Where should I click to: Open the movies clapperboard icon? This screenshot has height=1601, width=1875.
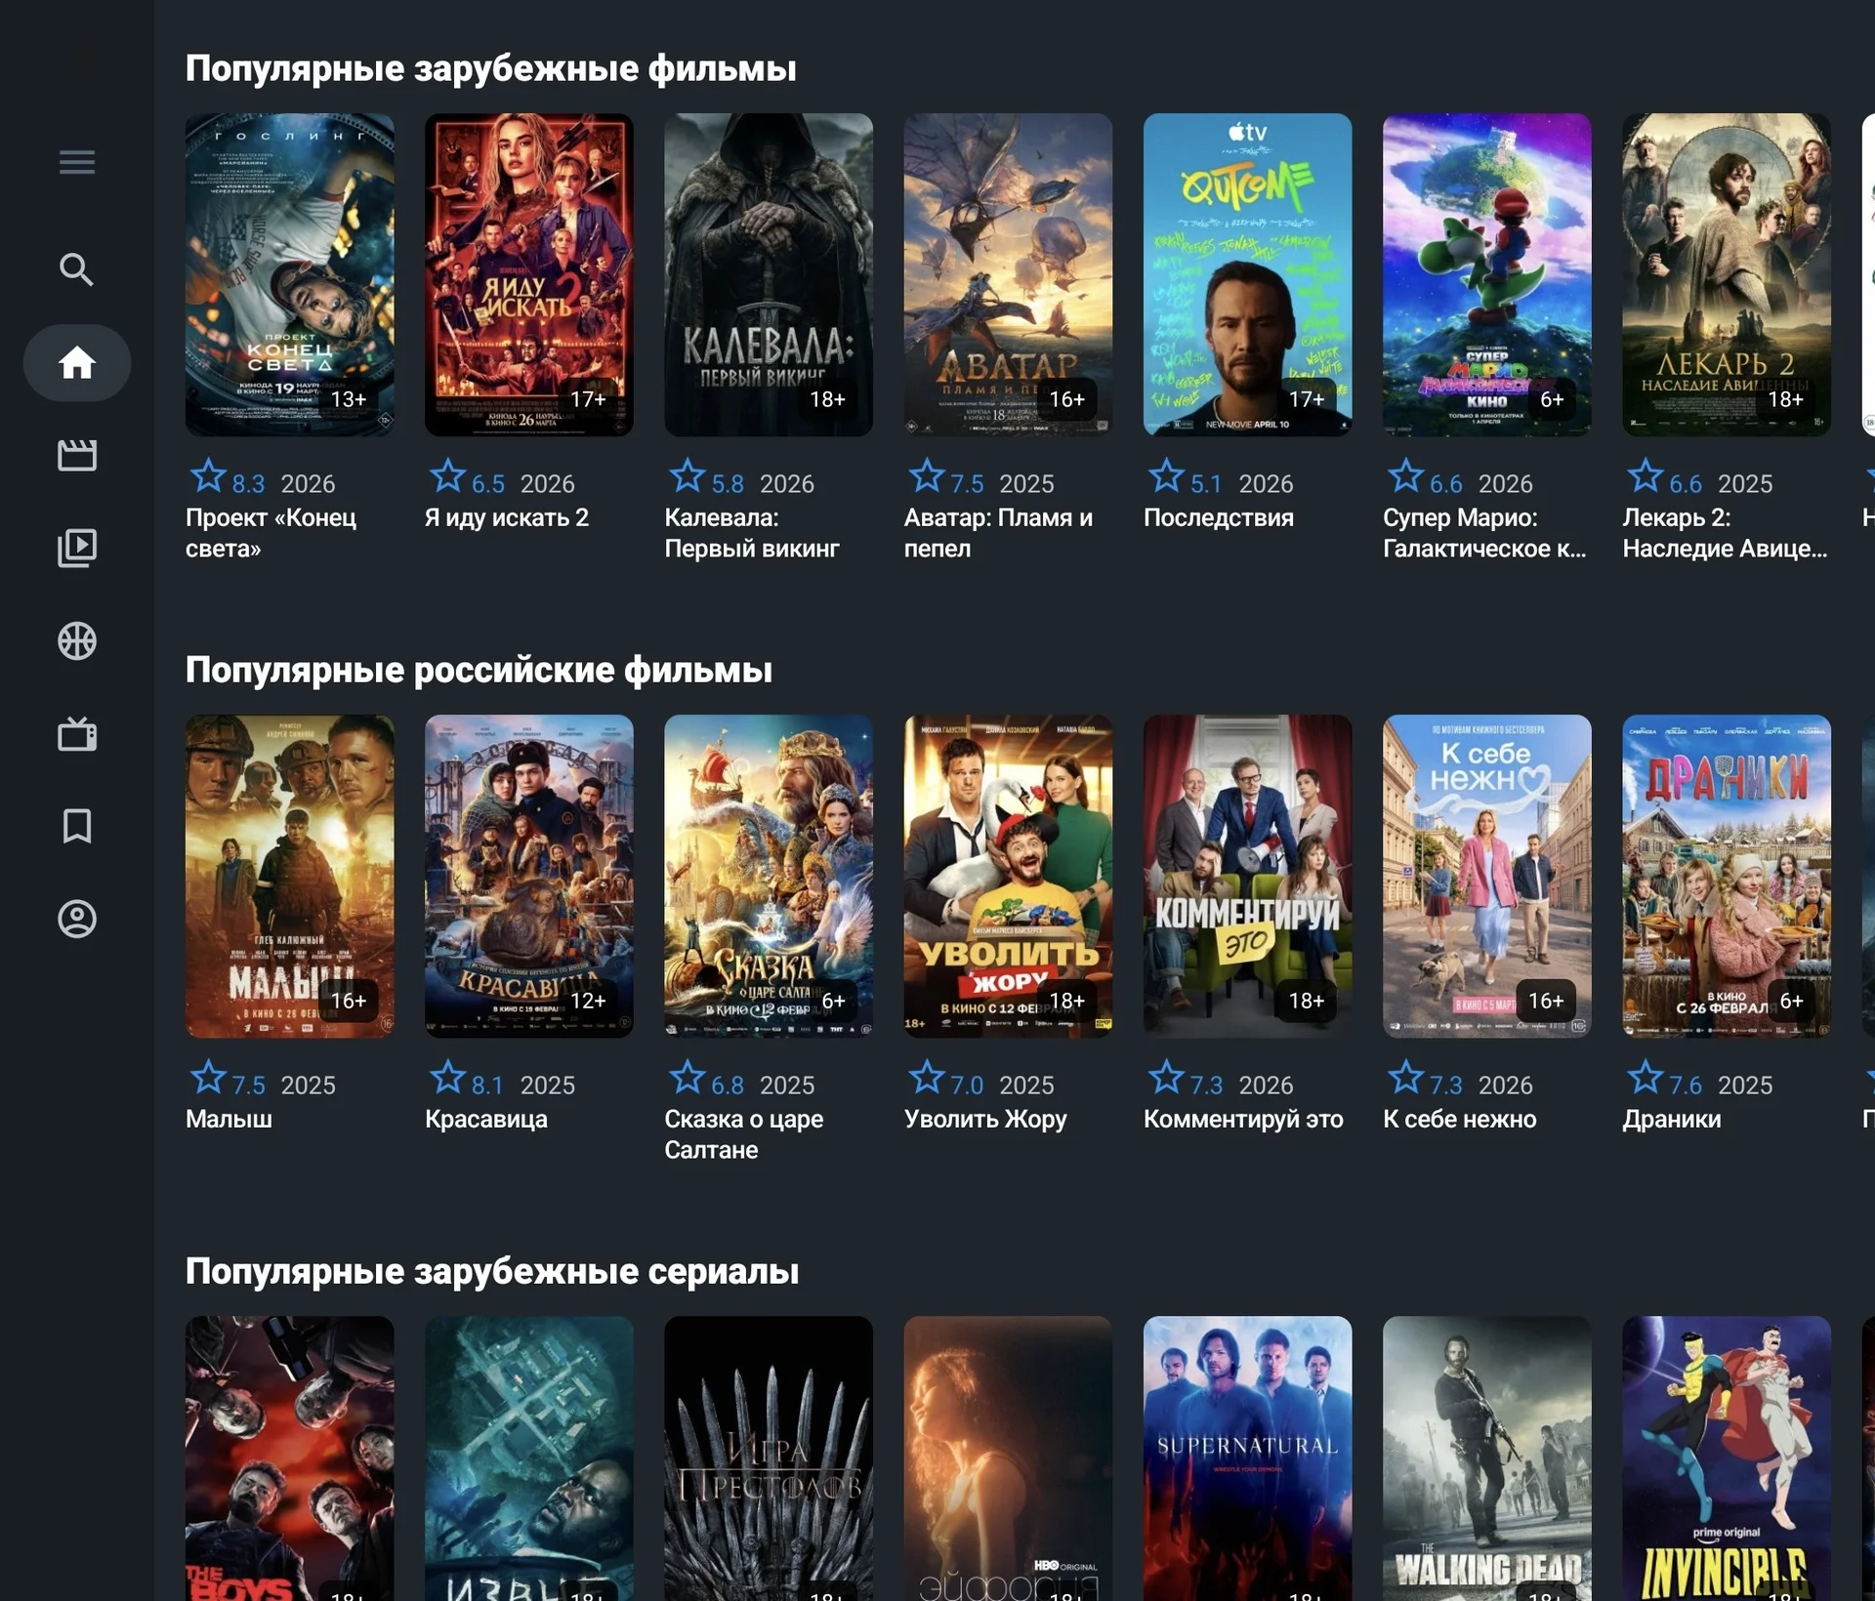click(77, 455)
